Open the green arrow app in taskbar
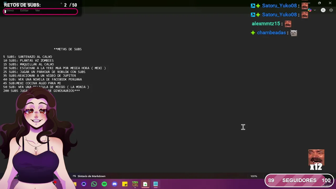The image size is (336, 189). point(145,184)
